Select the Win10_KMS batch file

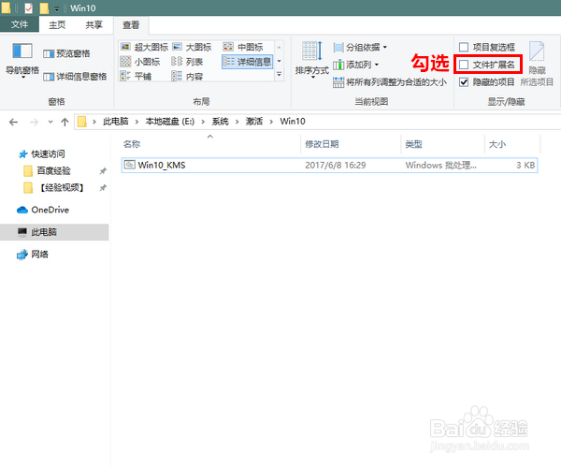329,165
